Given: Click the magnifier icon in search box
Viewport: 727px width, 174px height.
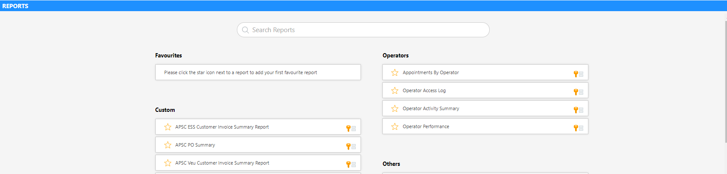Looking at the screenshot, I should pos(245,30).
